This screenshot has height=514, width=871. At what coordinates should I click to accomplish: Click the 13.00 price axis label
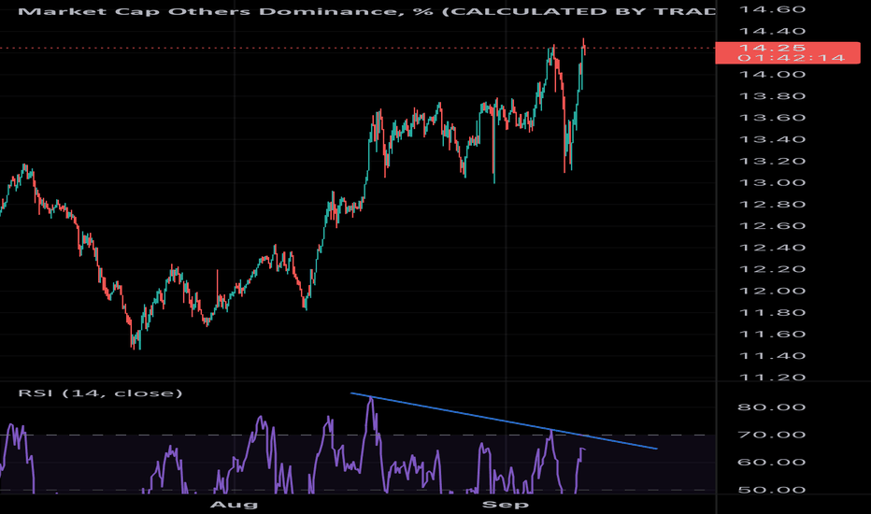point(772,183)
